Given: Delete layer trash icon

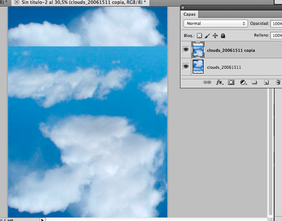Looking at the screenshot, I should (x=278, y=82).
